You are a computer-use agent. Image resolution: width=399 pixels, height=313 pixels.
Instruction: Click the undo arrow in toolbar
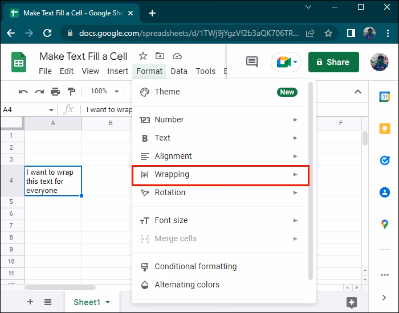23,91
